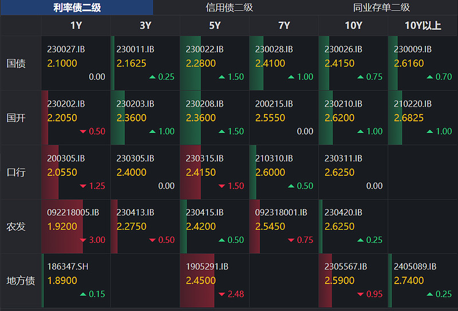Select the 利率债二级 tab
This screenshot has height=311, width=458.
[x=77, y=7]
